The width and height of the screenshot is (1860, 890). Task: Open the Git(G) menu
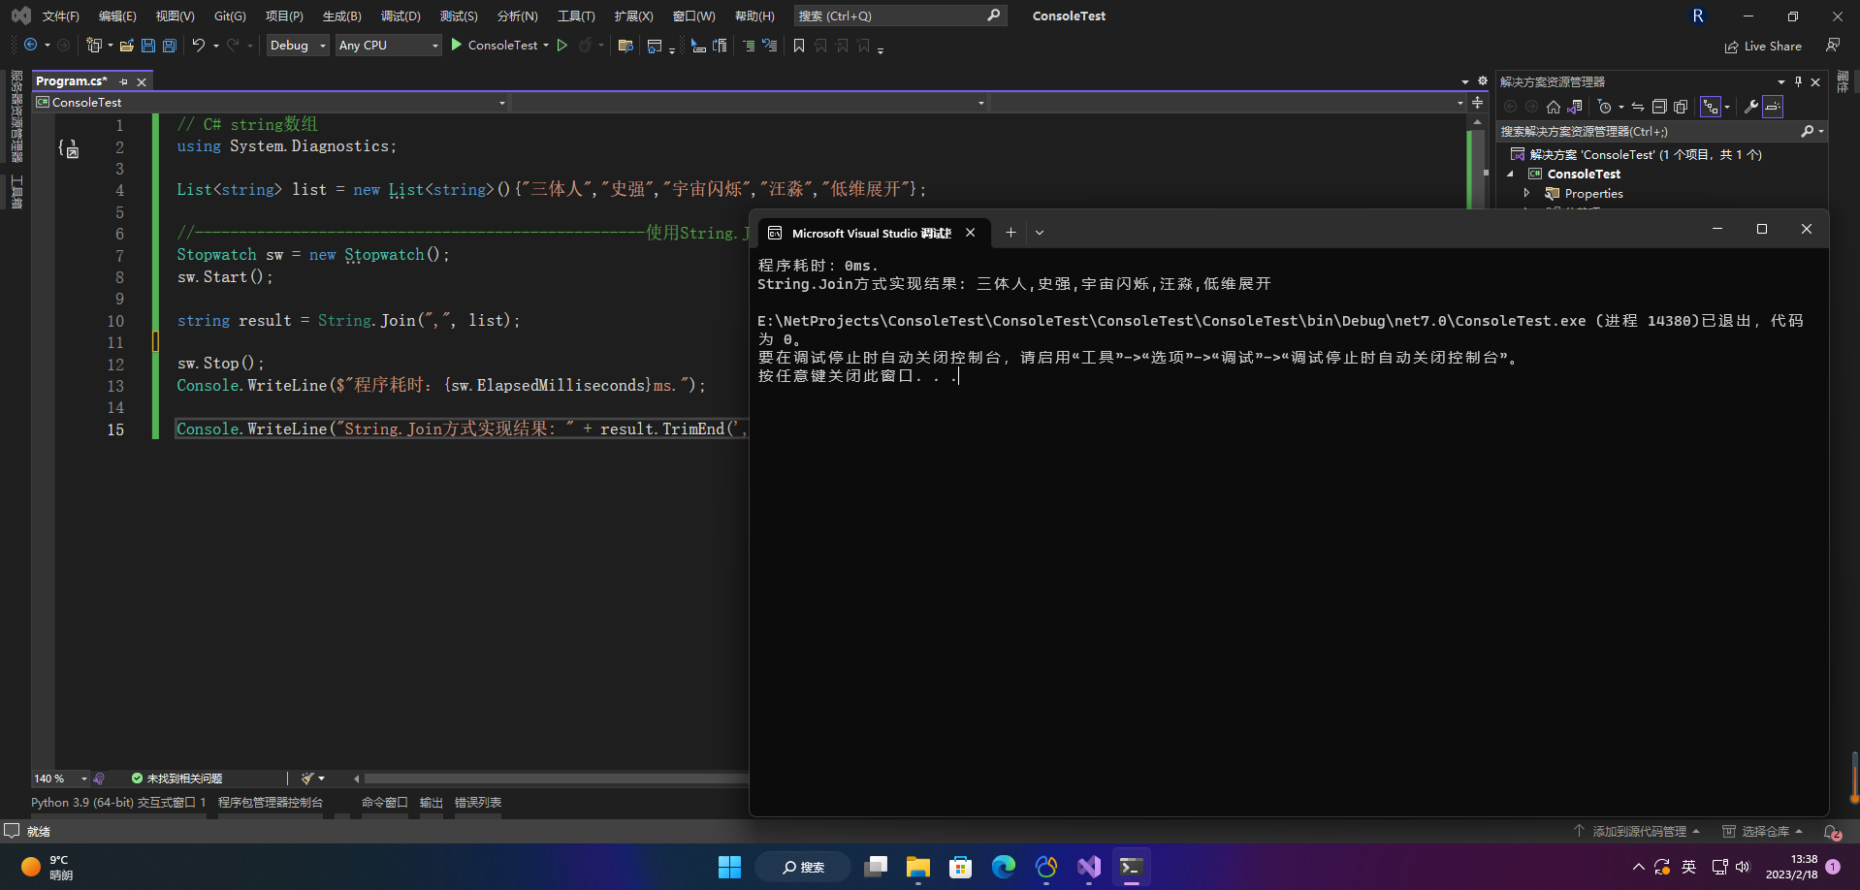(230, 16)
